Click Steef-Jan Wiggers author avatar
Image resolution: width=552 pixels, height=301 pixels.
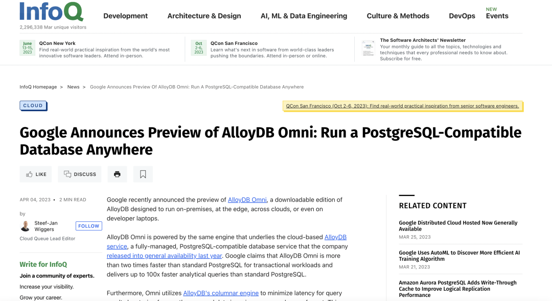26,226
